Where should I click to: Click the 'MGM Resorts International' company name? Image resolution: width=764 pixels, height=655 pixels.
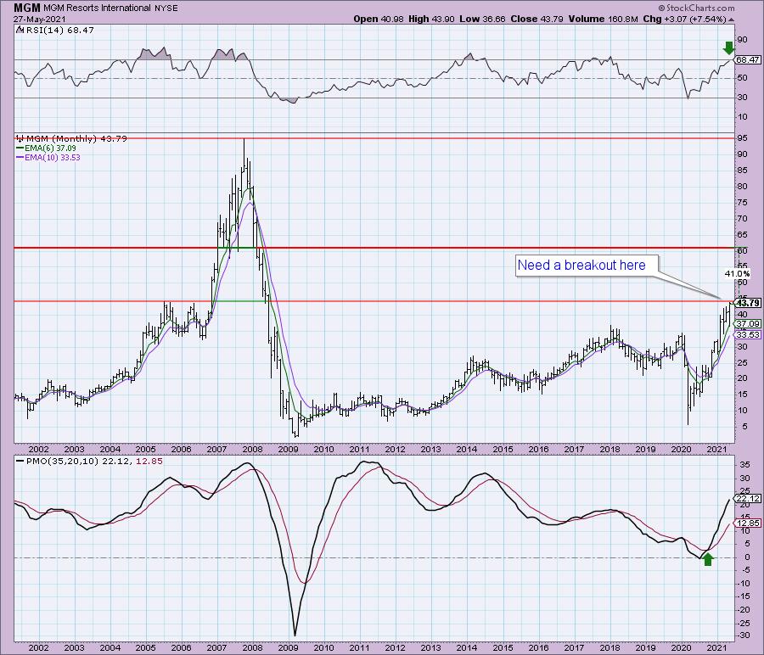click(97, 8)
